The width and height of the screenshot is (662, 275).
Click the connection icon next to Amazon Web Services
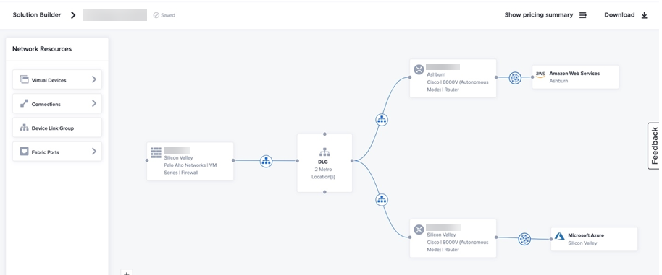pyautogui.click(x=515, y=78)
